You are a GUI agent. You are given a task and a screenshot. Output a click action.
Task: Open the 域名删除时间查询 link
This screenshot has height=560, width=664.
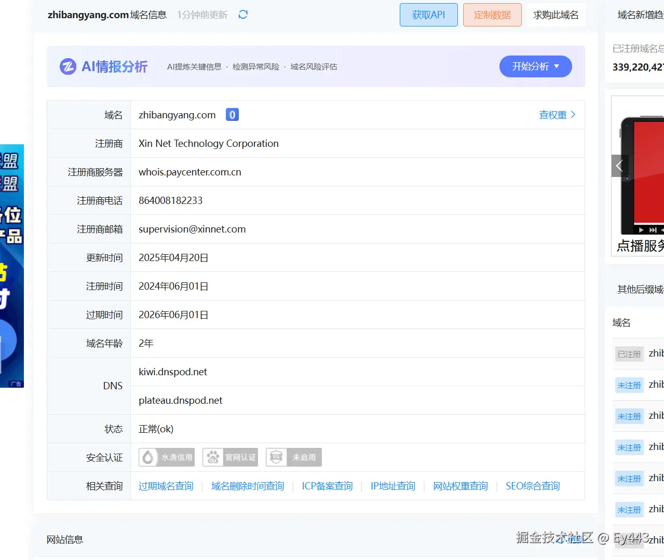click(x=248, y=486)
